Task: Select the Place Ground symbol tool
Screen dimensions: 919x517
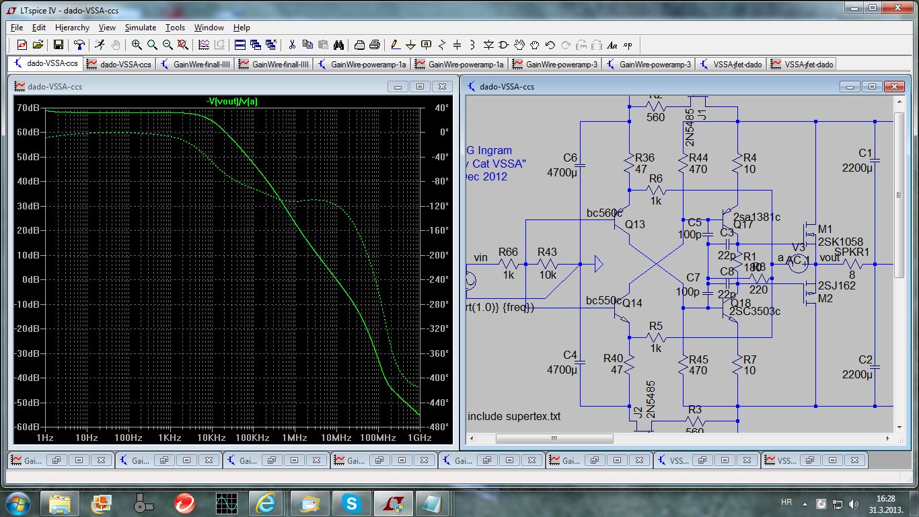Action: coord(410,45)
